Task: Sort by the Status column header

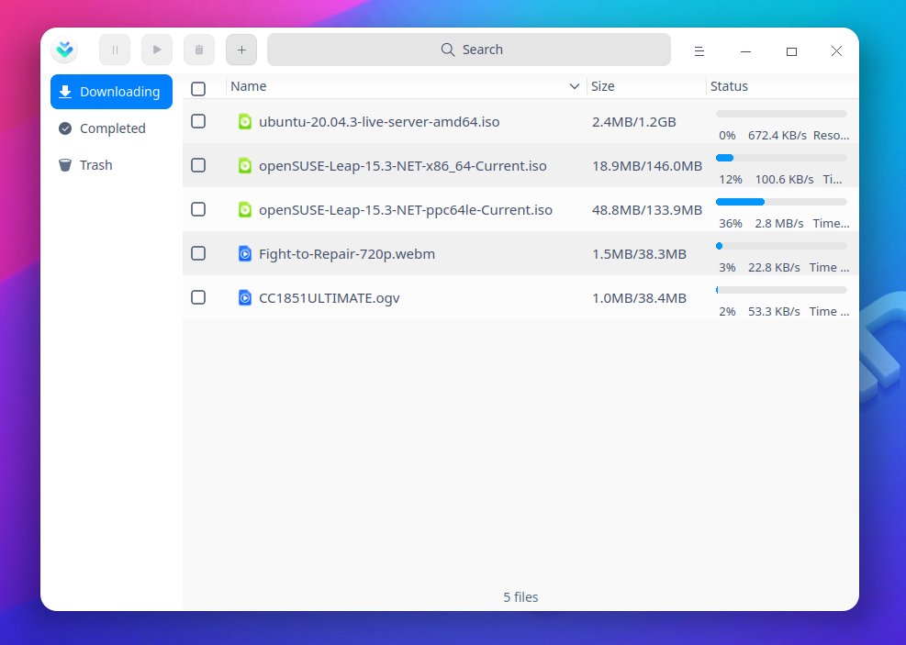Action: pyautogui.click(x=729, y=86)
